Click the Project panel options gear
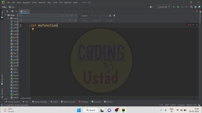 (x=12, y=11)
